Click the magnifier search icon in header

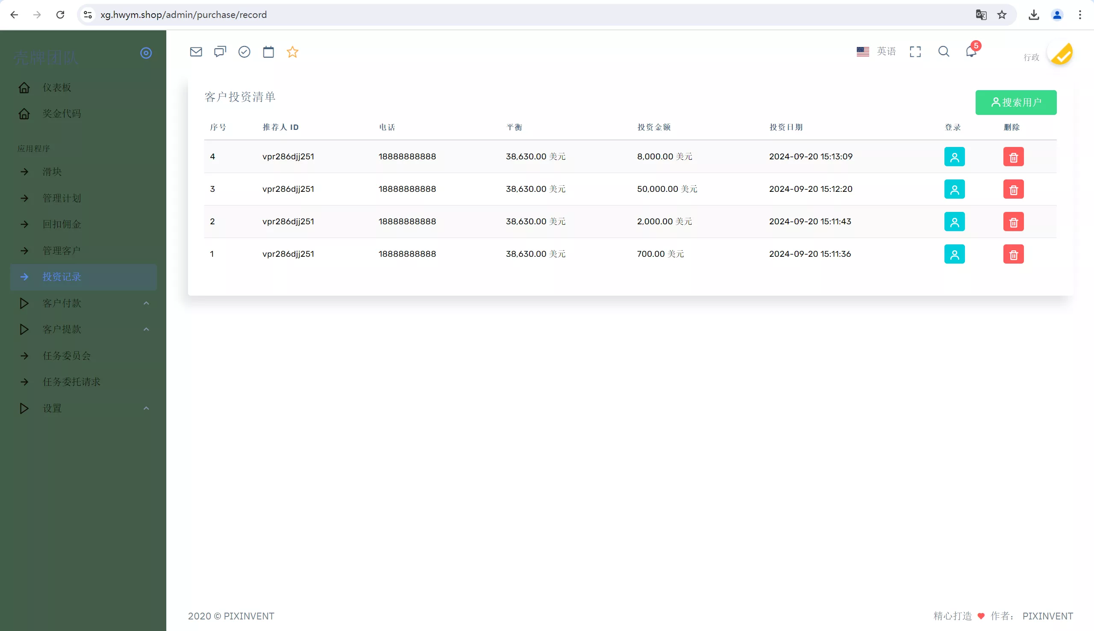coord(944,52)
